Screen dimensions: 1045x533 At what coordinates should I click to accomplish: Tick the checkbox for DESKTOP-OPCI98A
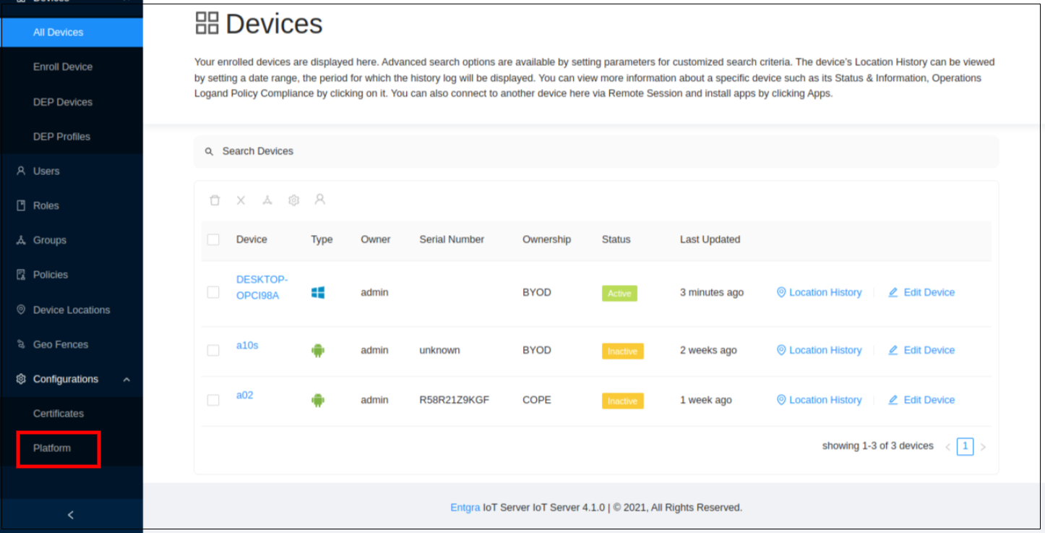tap(213, 292)
